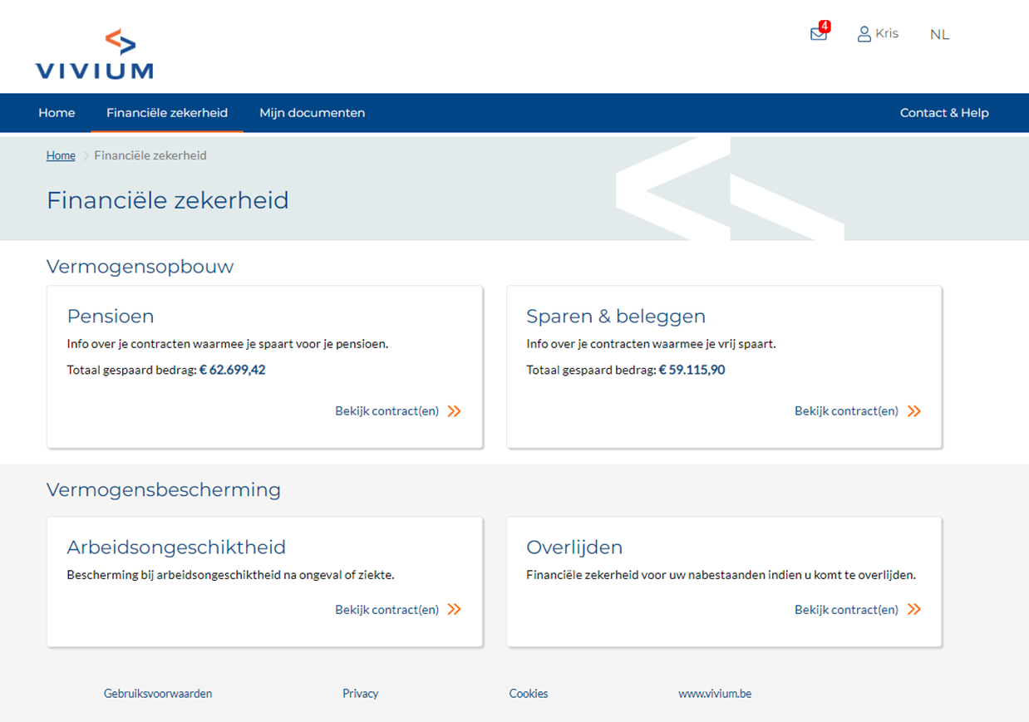Open Contact & Help in the navigation bar
The image size is (1029, 722).
pyautogui.click(x=944, y=113)
